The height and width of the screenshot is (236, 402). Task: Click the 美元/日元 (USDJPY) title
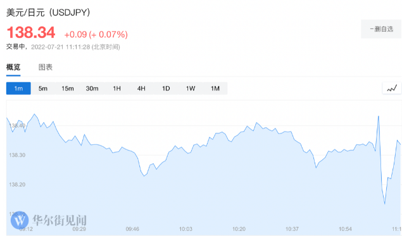pyautogui.click(x=48, y=12)
